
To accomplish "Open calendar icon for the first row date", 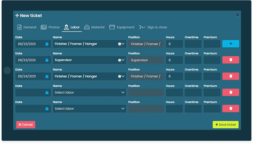I will [x=47, y=44].
